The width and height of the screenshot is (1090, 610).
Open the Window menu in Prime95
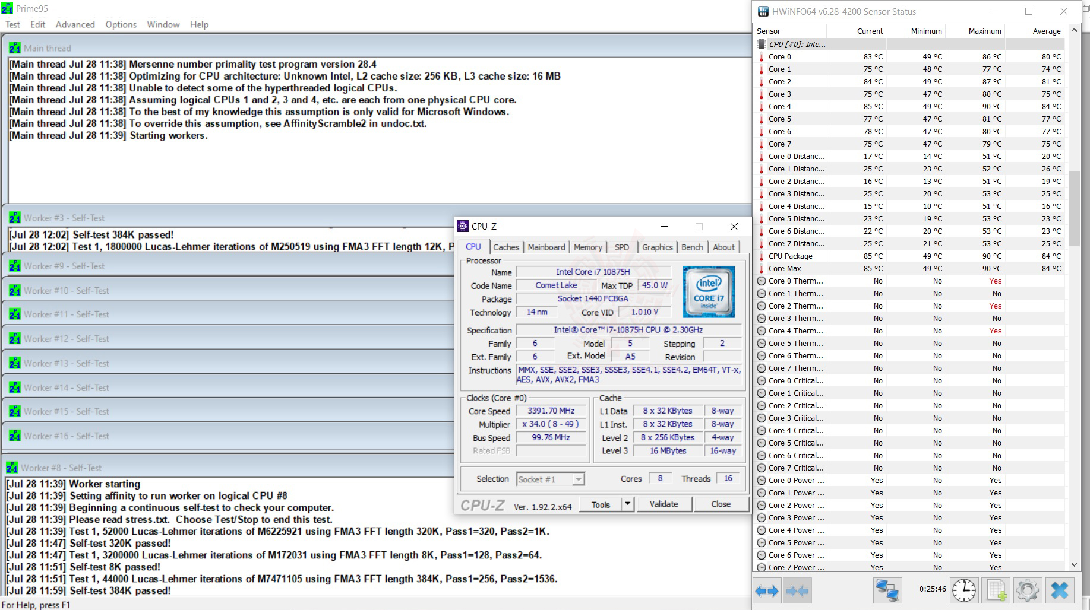(x=163, y=24)
